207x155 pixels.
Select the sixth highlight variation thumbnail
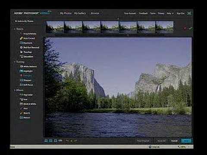point(146,27)
